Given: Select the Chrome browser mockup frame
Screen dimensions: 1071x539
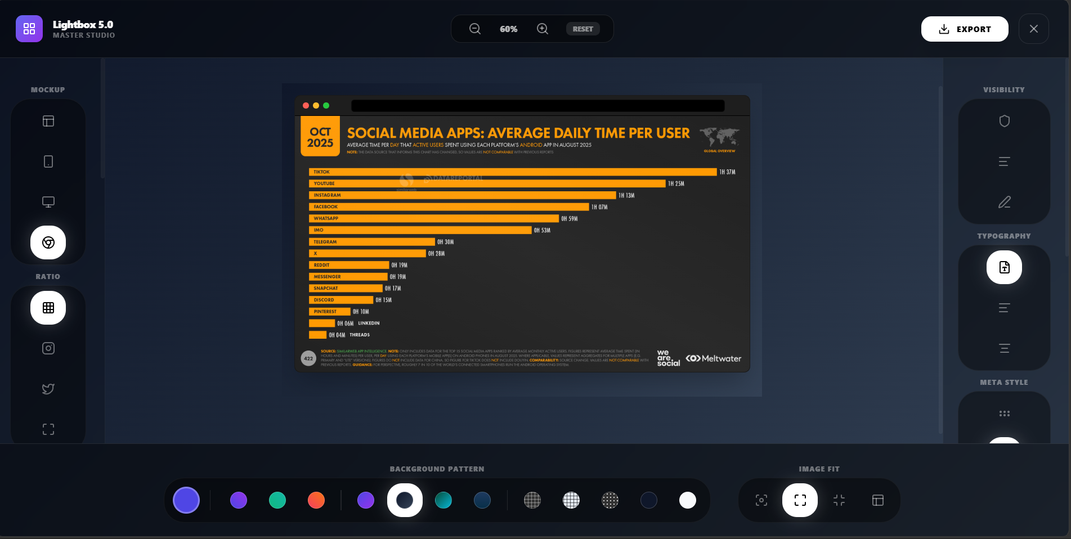Looking at the screenshot, I should 48,242.
